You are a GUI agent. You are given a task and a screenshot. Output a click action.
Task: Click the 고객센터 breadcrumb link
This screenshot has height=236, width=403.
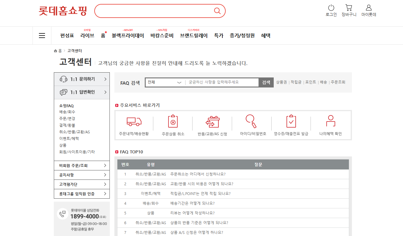click(75, 51)
